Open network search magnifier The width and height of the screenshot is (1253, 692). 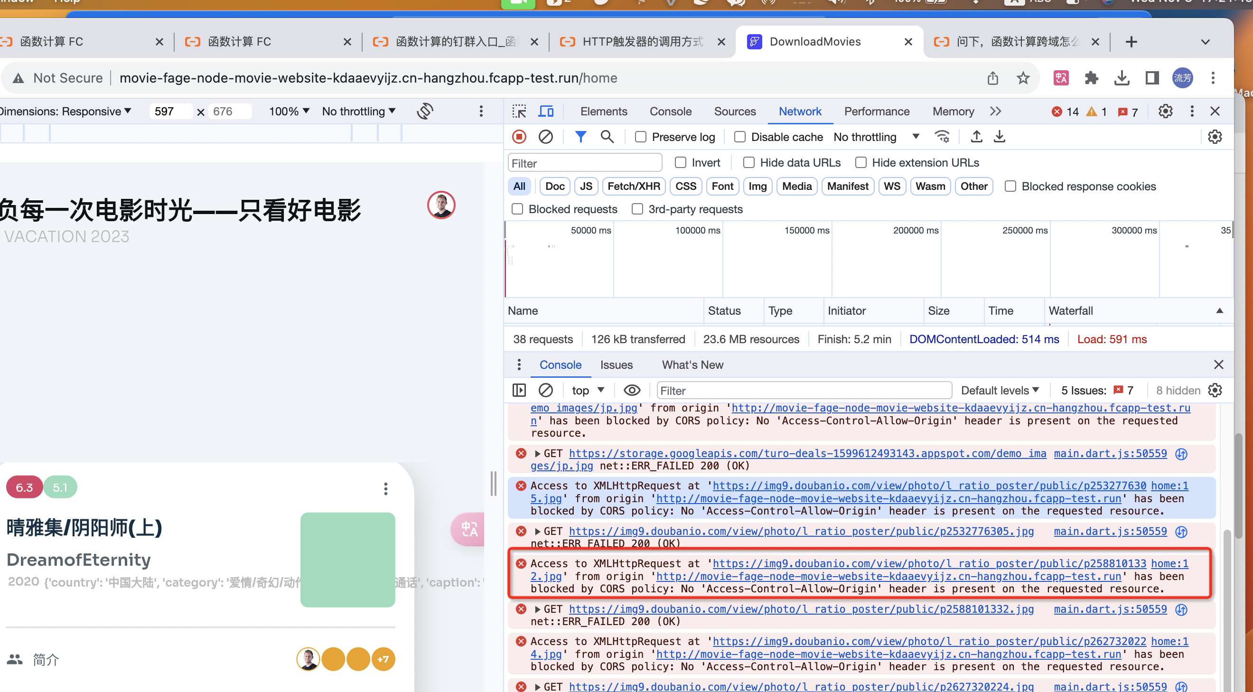click(x=607, y=137)
